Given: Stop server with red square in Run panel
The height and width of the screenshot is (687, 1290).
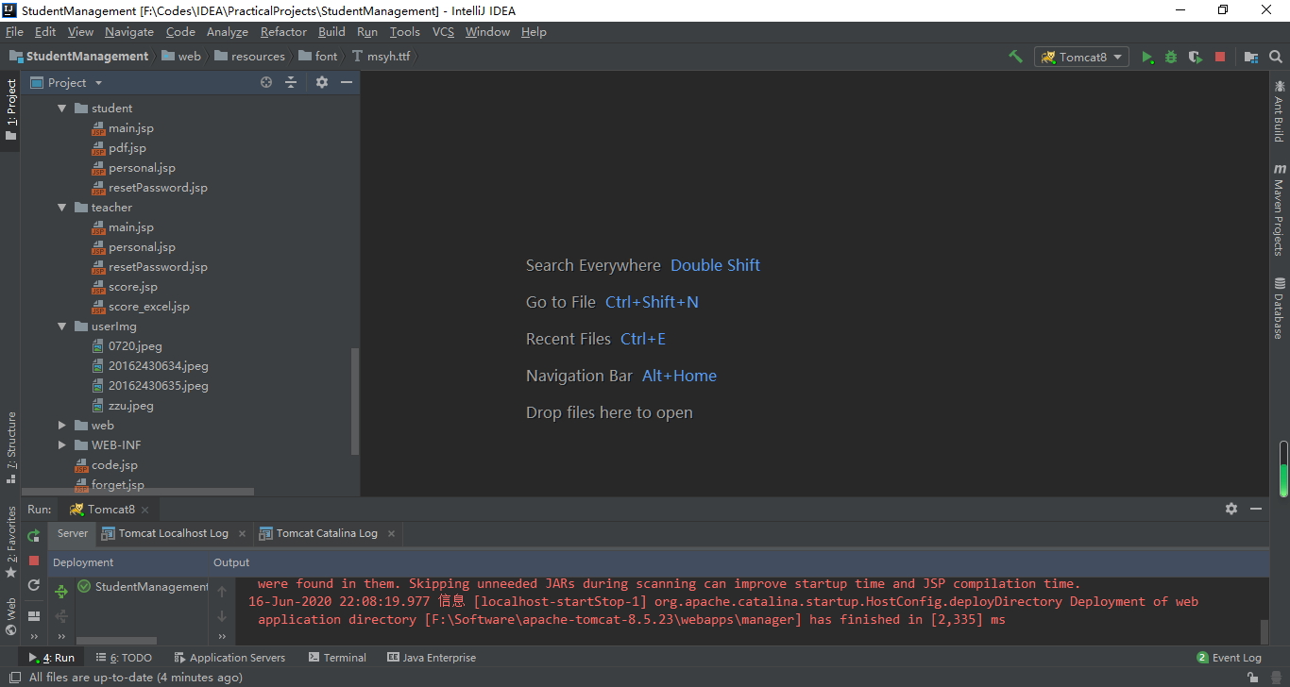Looking at the screenshot, I should tap(34, 561).
